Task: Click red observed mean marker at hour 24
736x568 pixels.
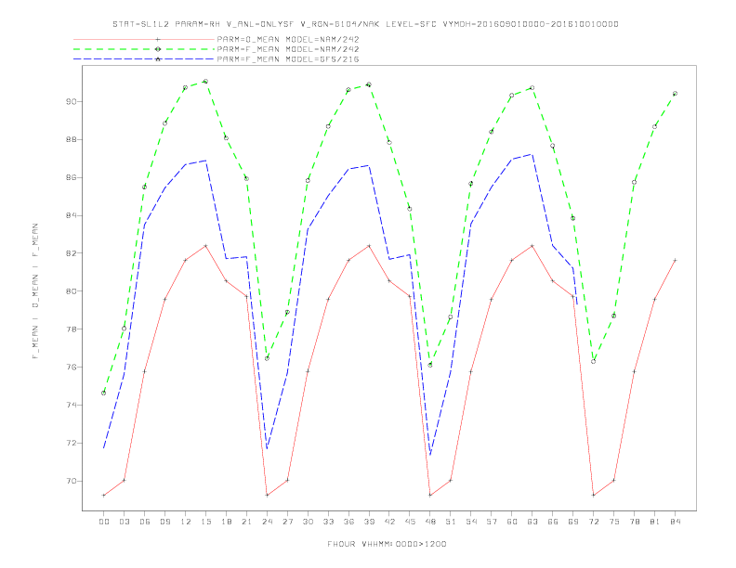Action: click(x=267, y=495)
